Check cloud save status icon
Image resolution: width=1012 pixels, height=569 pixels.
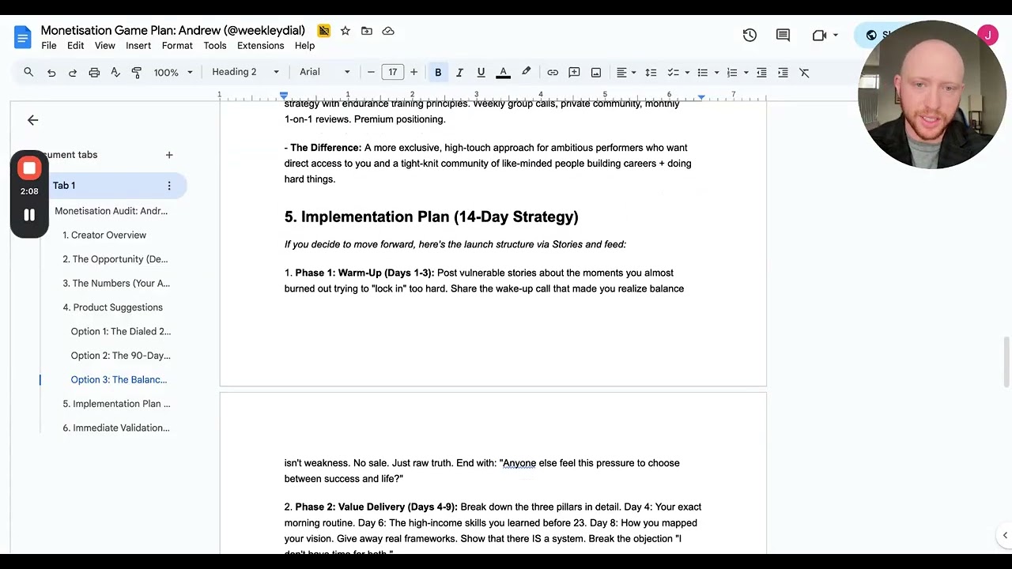tap(388, 31)
